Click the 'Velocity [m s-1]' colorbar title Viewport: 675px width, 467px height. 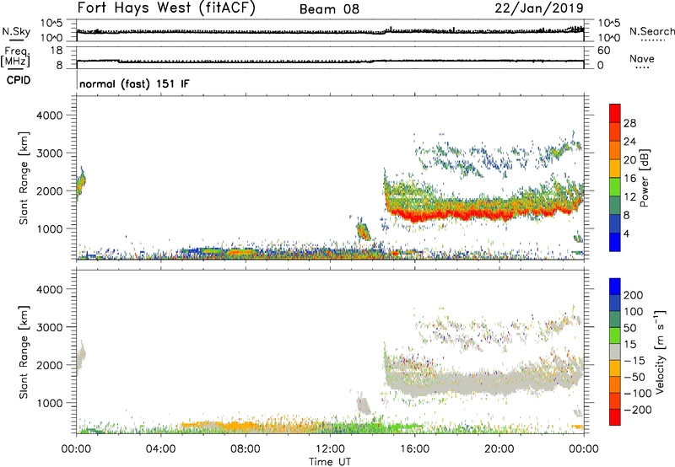pos(660,352)
